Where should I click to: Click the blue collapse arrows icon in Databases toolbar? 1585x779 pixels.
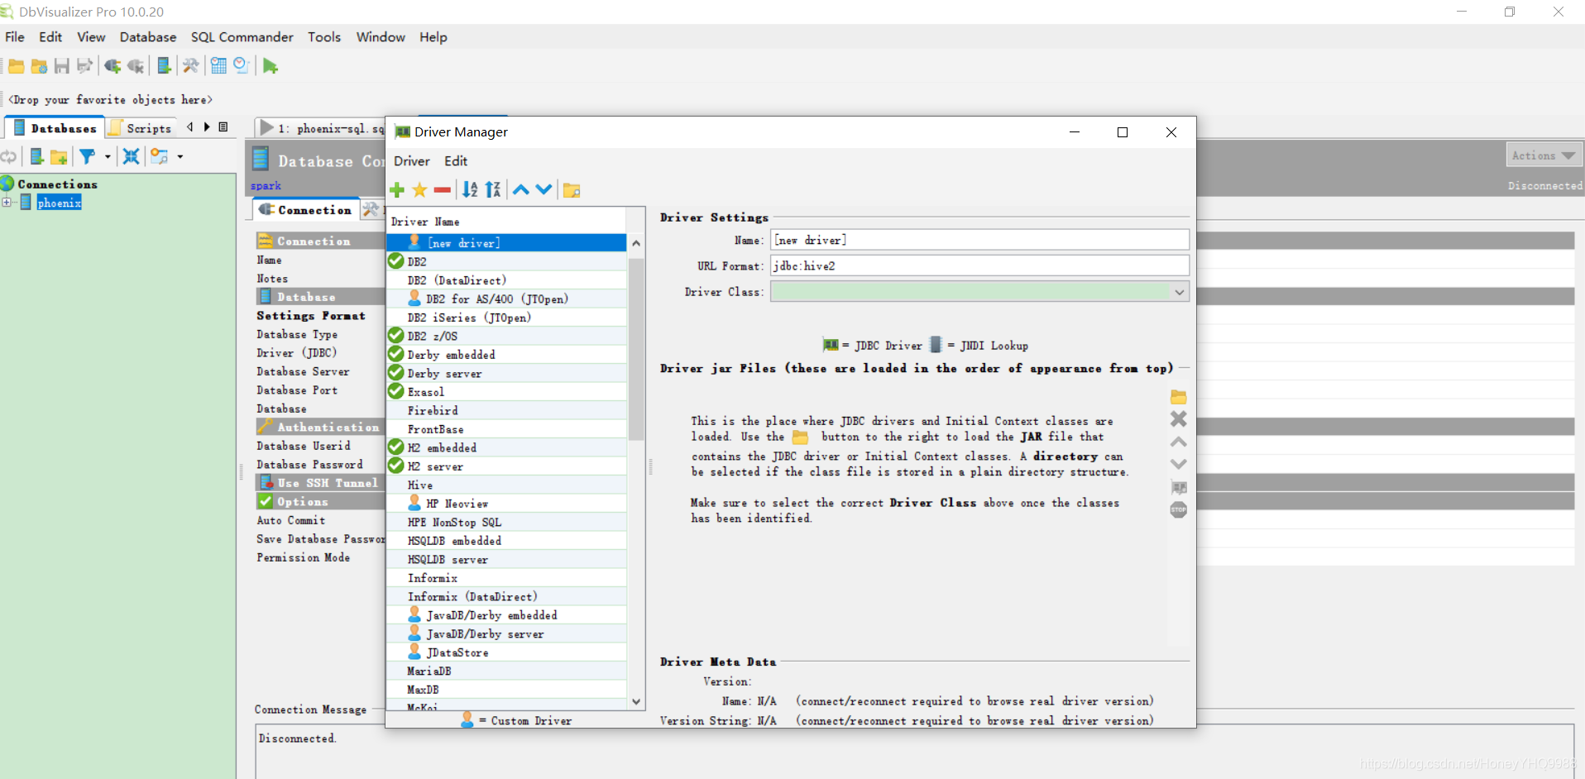pos(131,156)
